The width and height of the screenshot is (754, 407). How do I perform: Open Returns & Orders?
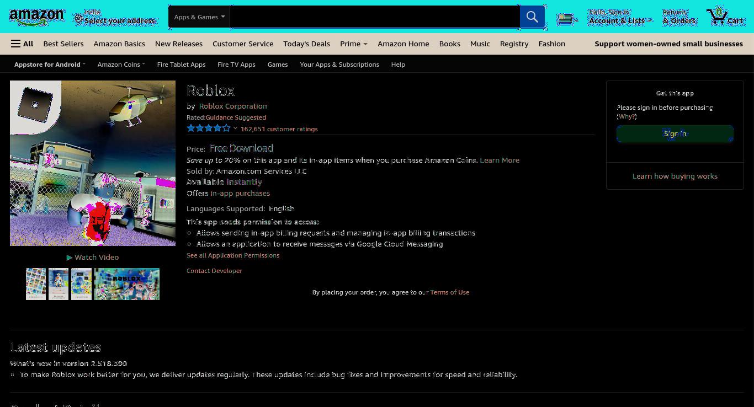[679, 17]
